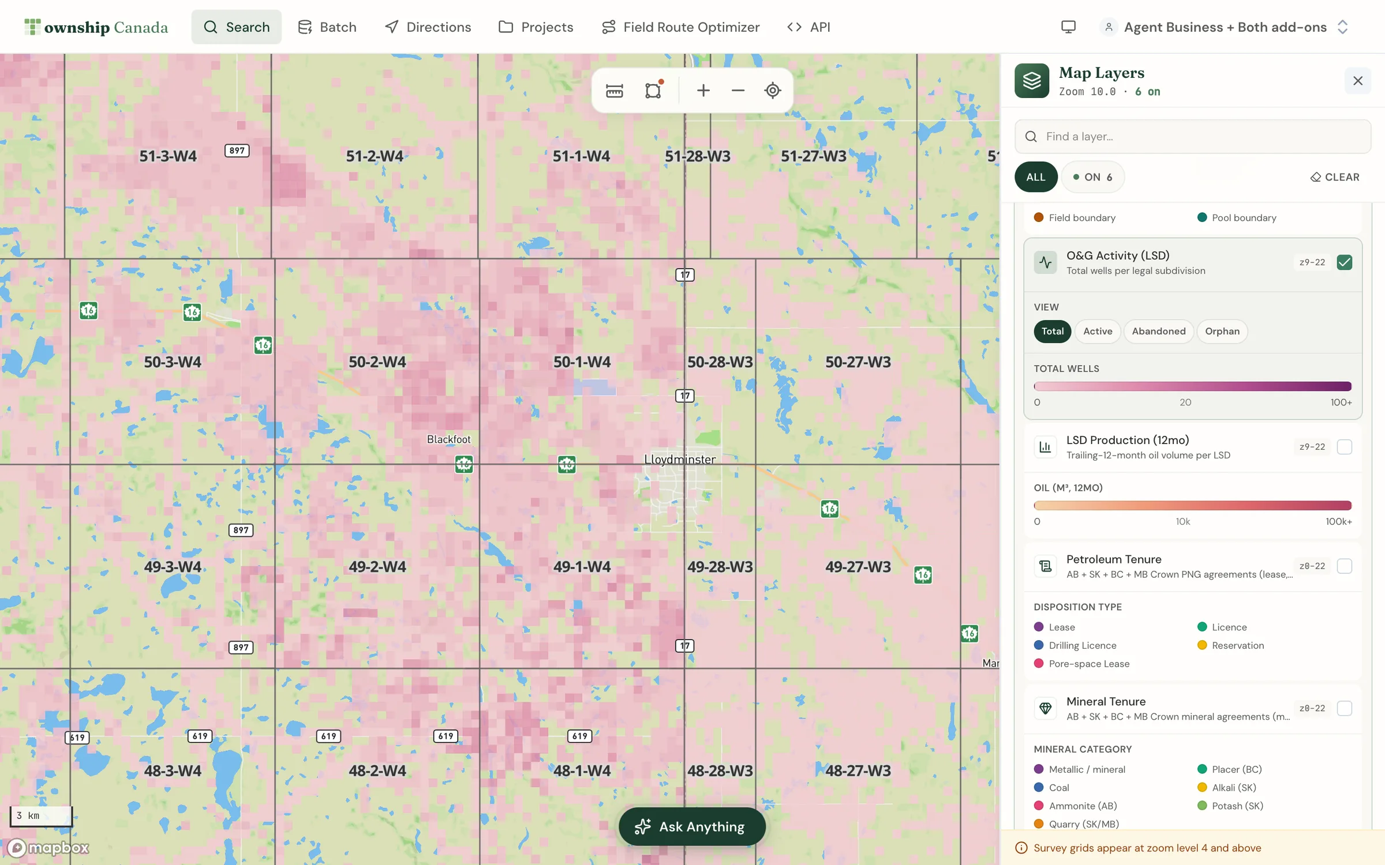Click CLEAR to reset layers
The image size is (1385, 865).
[1335, 177]
